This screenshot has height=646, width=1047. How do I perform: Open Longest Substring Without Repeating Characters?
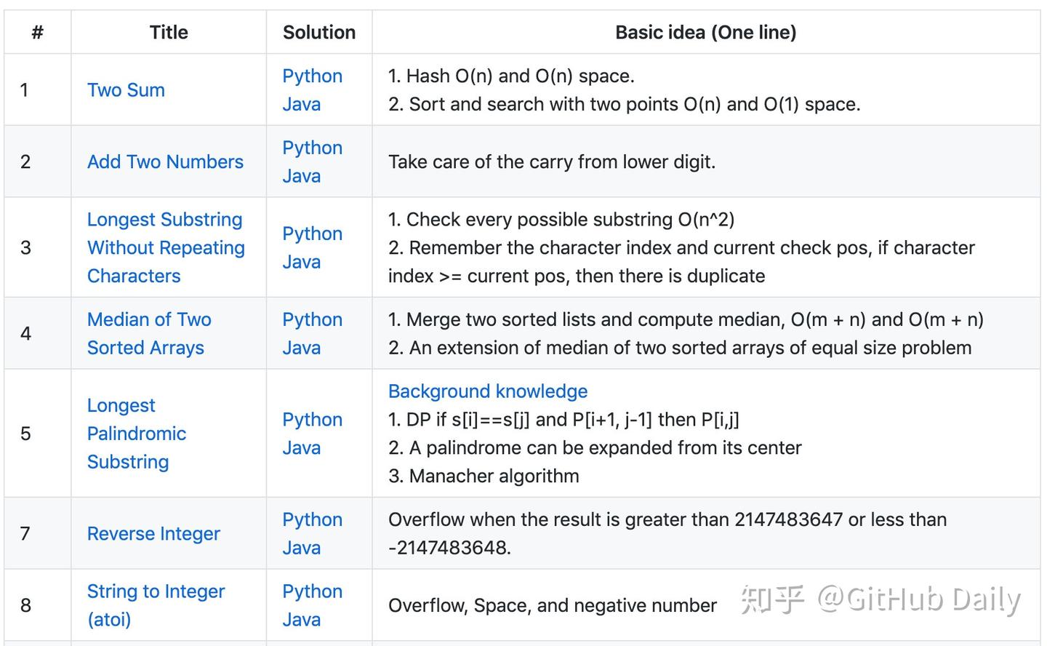(165, 247)
